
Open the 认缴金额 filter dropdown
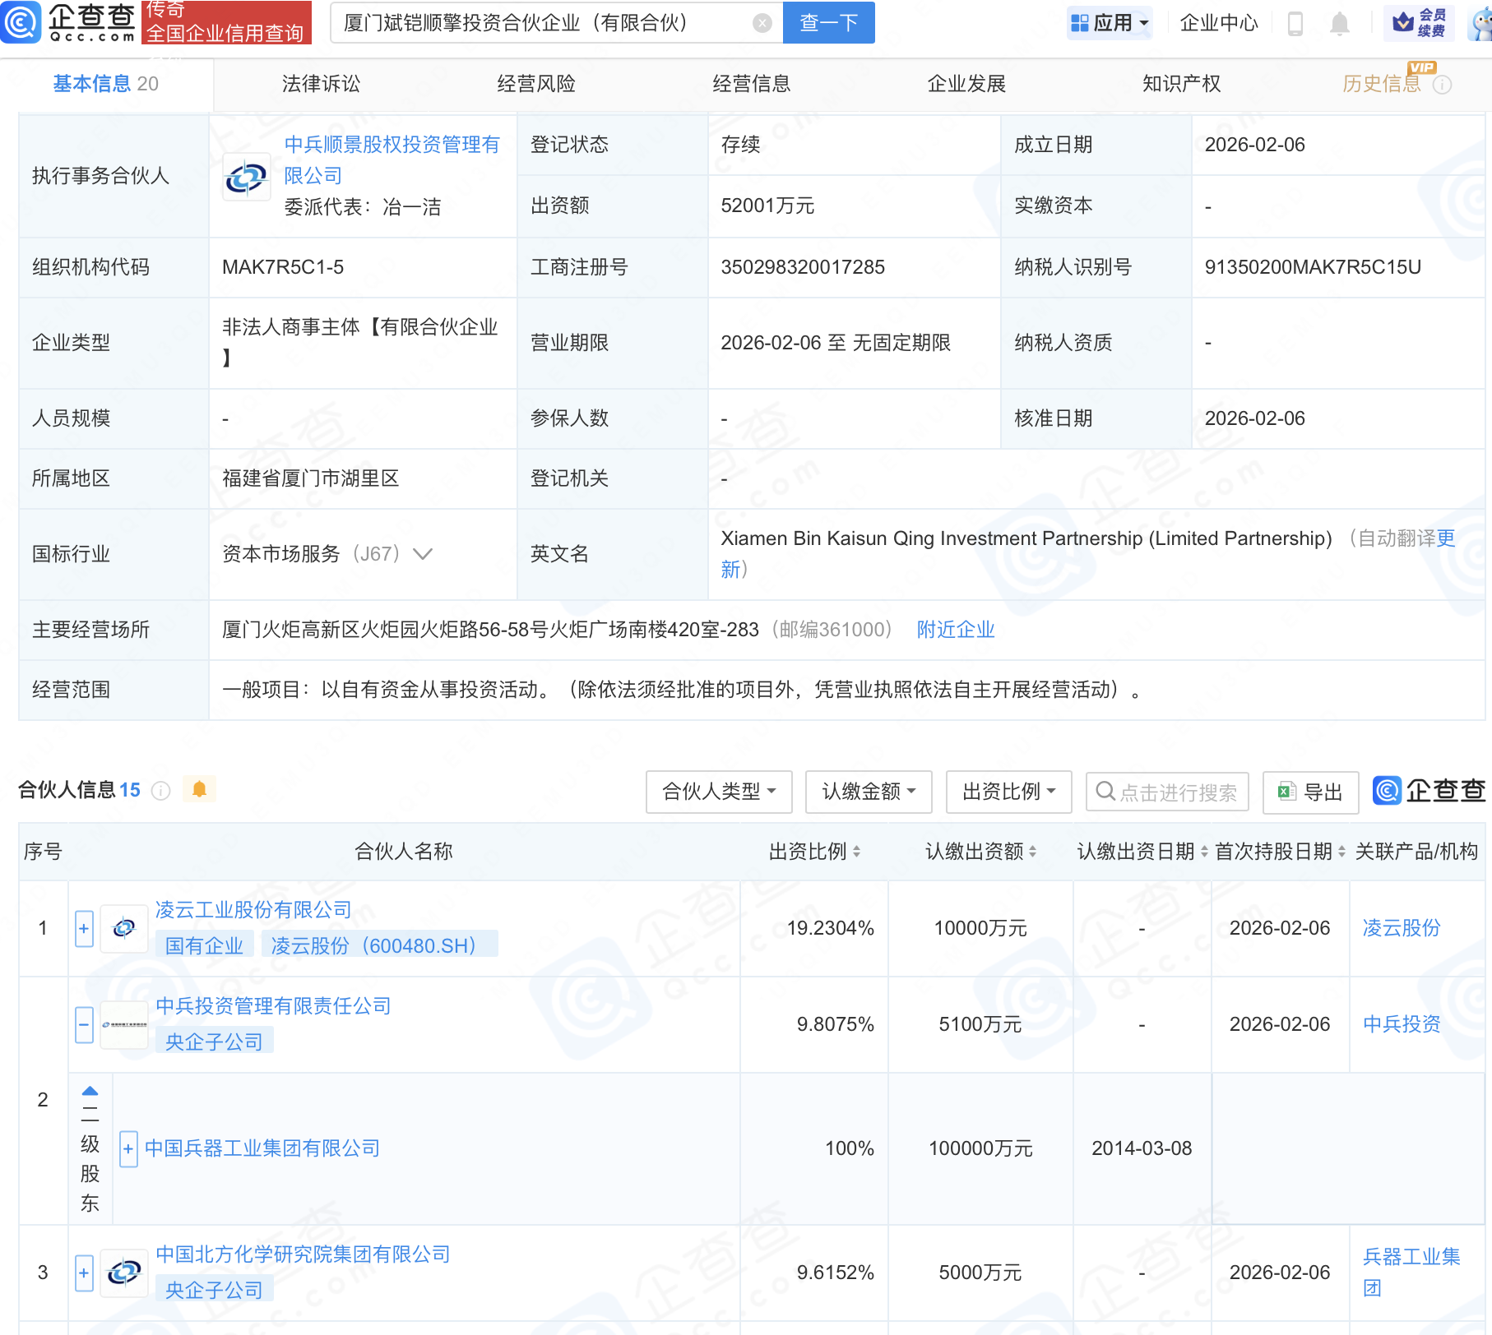[869, 792]
